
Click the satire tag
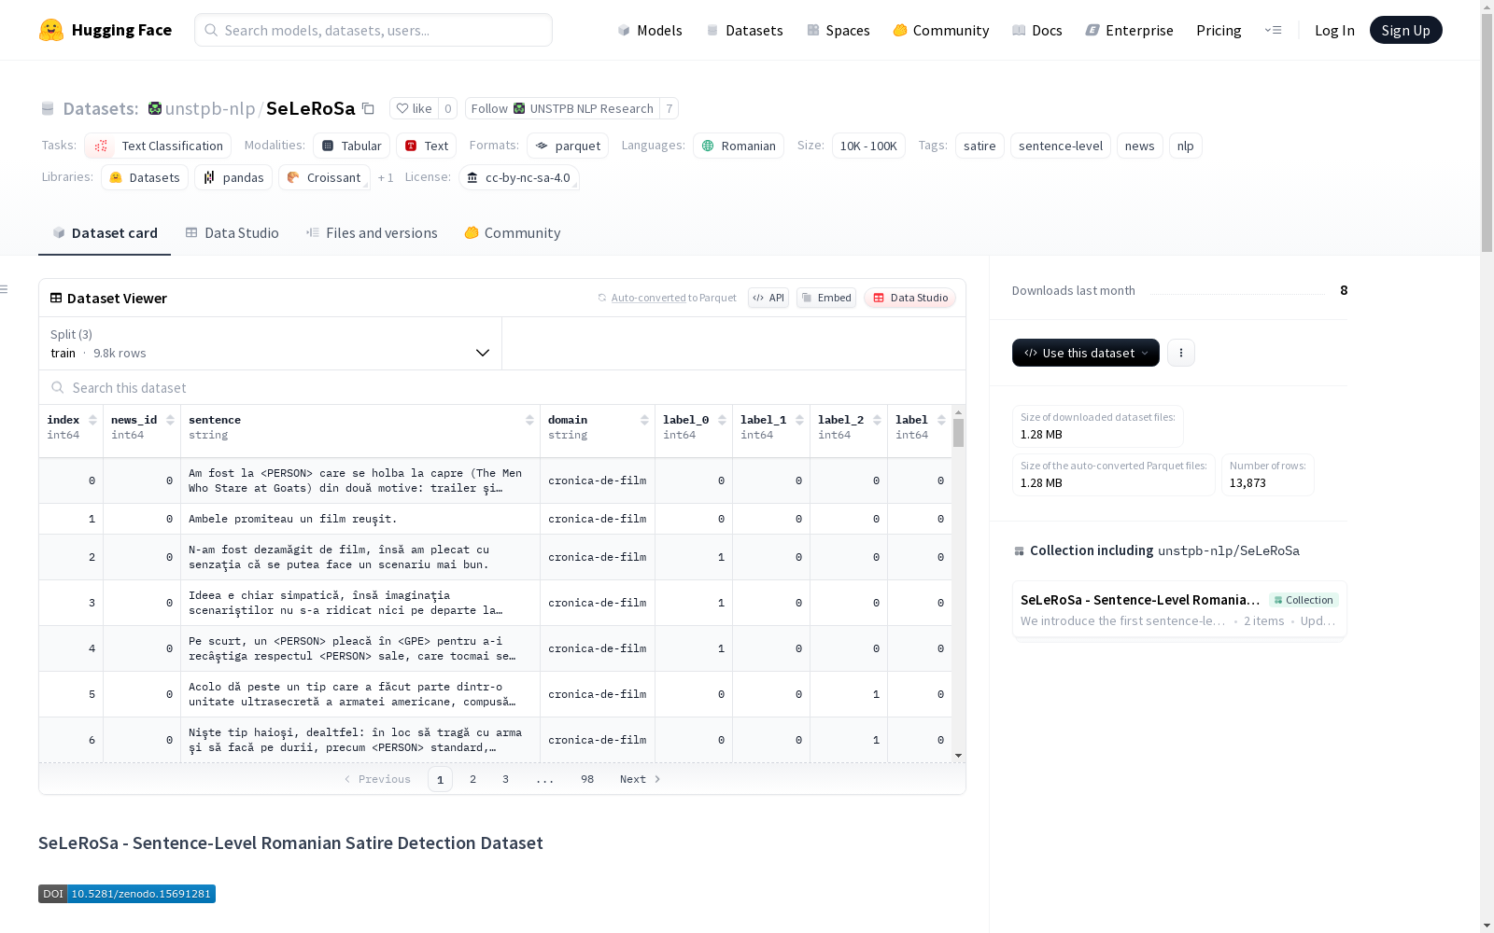(980, 146)
